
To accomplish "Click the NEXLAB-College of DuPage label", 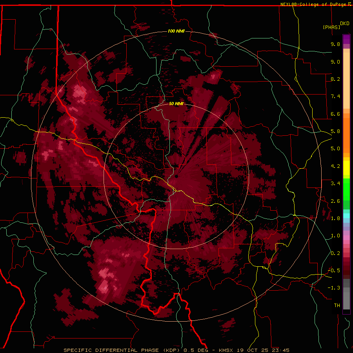I will click(314, 4).
